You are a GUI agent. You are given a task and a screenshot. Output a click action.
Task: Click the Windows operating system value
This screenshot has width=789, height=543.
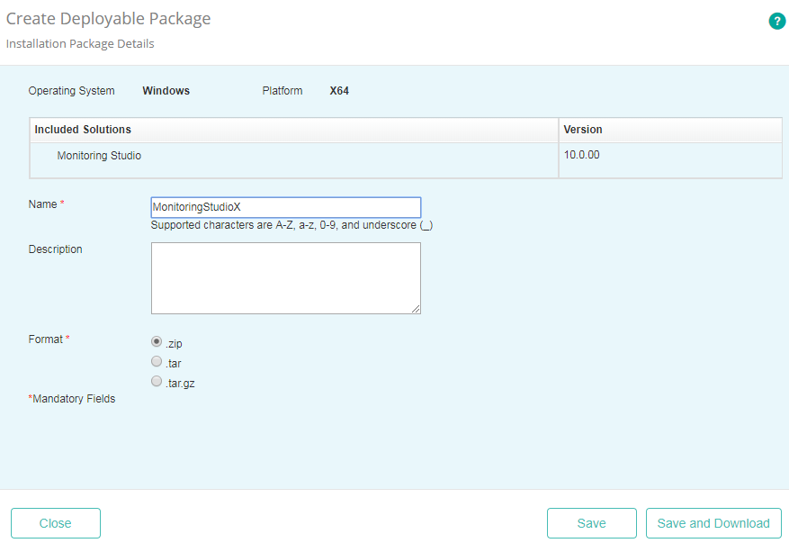pos(166,90)
